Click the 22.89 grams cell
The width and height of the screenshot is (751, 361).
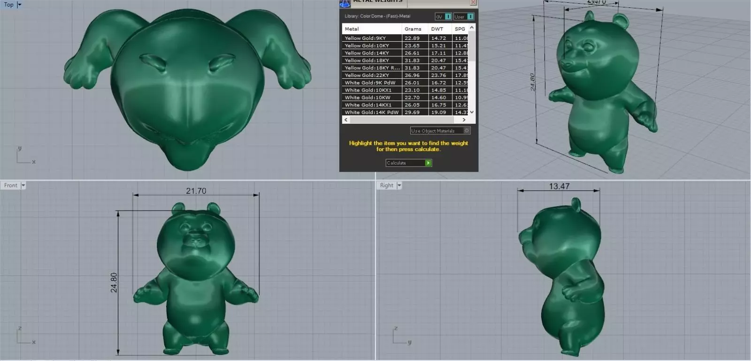tap(415, 38)
